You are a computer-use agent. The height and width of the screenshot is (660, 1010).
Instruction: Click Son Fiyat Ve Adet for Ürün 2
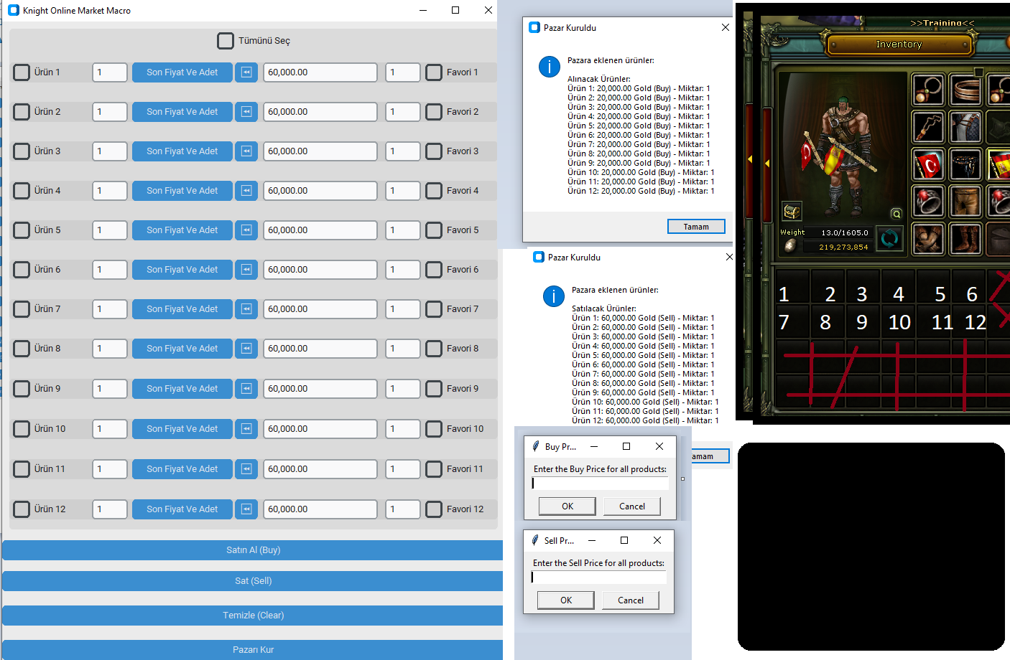pos(182,112)
